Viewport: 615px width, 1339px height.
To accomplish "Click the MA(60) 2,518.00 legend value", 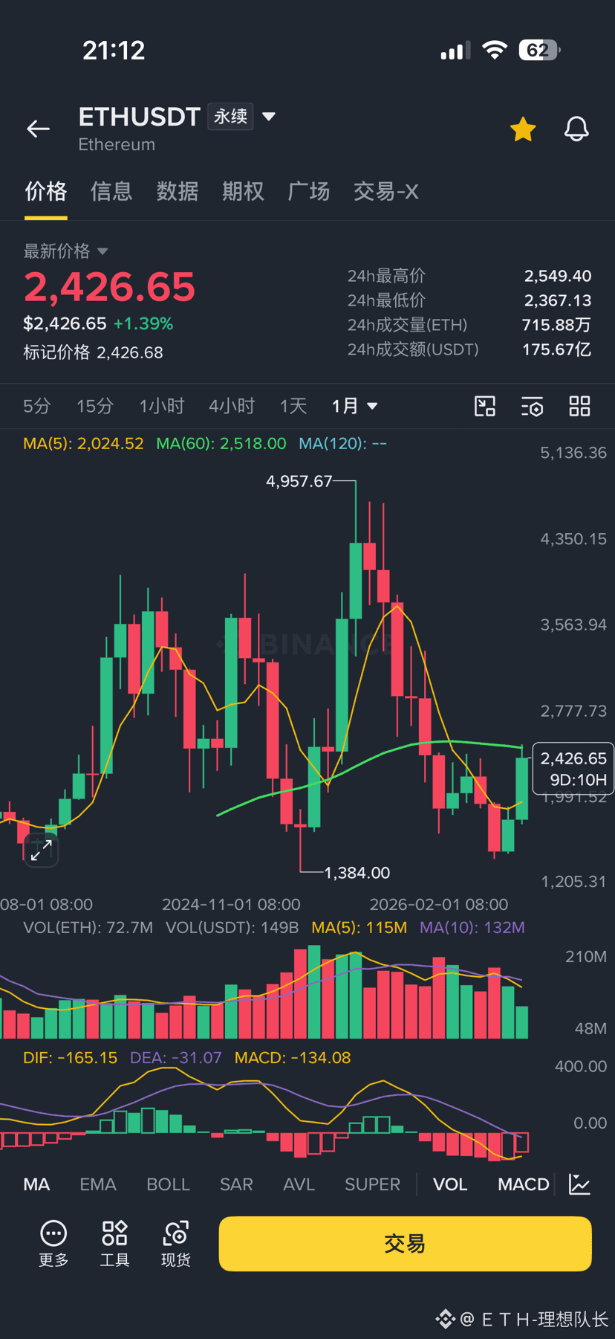I will click(x=221, y=444).
